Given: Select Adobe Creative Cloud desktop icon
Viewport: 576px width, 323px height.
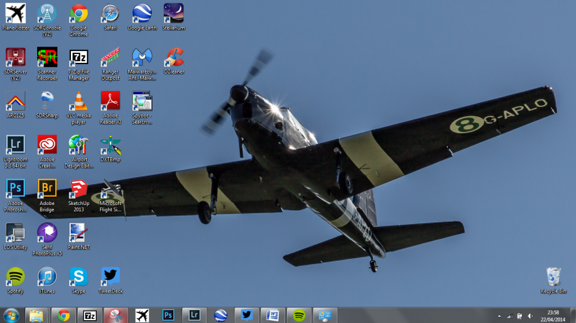Looking at the screenshot, I should pos(47,152).
